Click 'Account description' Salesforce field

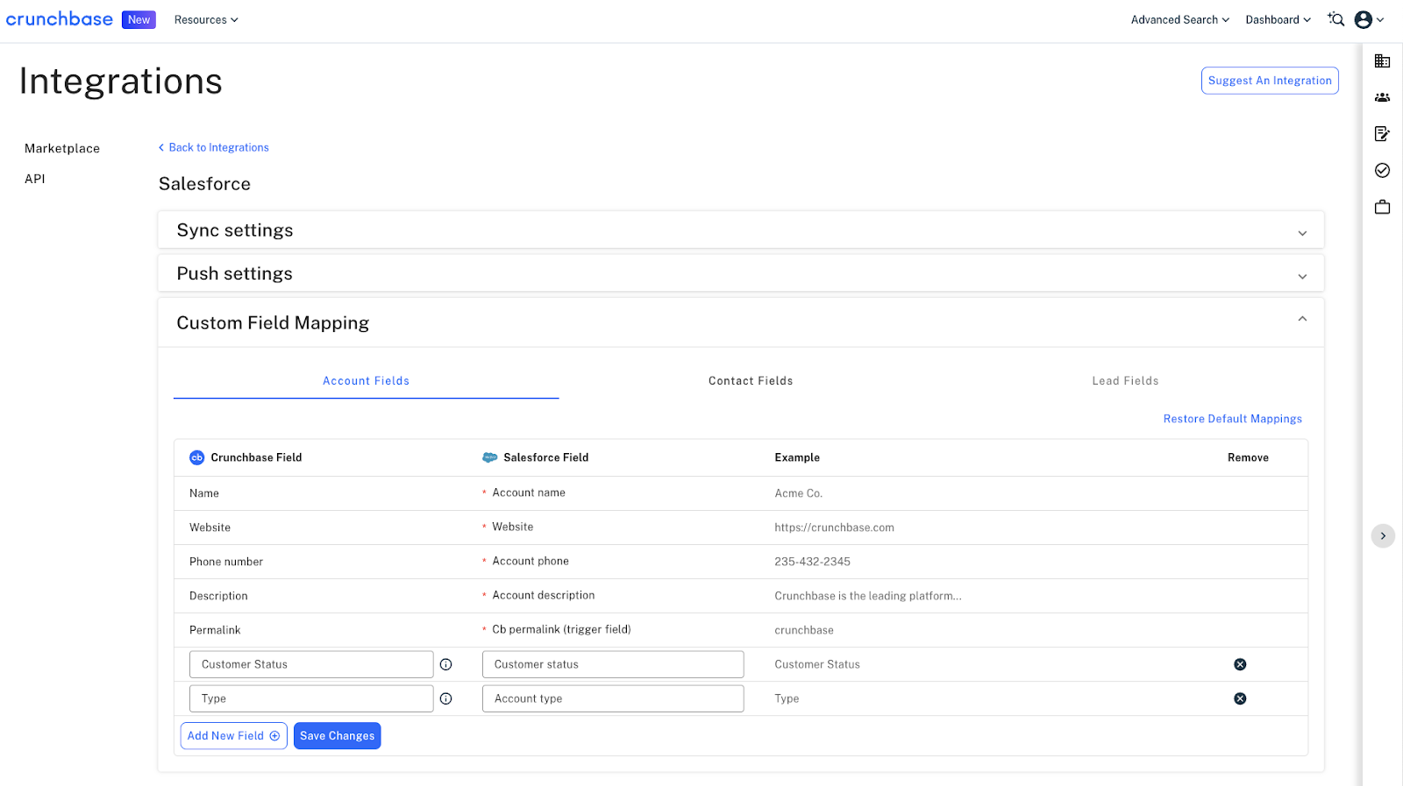point(544,595)
